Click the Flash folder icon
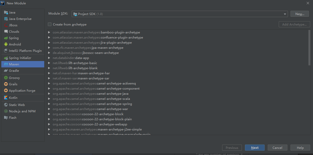 6,117
